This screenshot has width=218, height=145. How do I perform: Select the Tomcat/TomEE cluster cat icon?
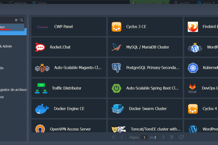[x=119, y=129]
